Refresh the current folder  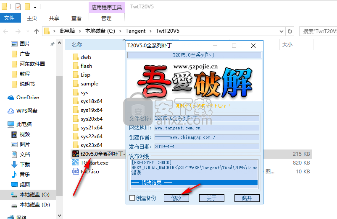(290, 31)
